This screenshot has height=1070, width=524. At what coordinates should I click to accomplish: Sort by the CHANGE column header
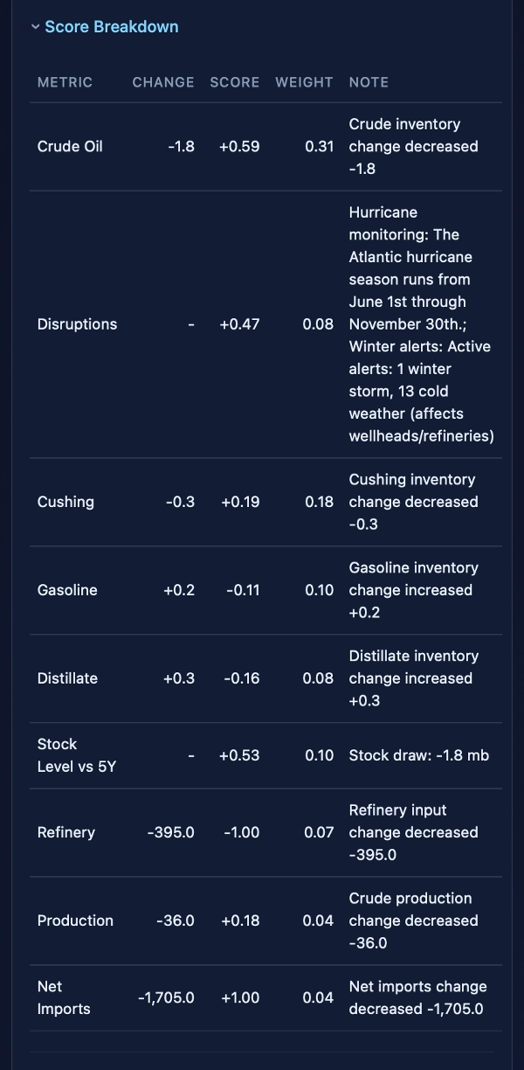point(163,82)
